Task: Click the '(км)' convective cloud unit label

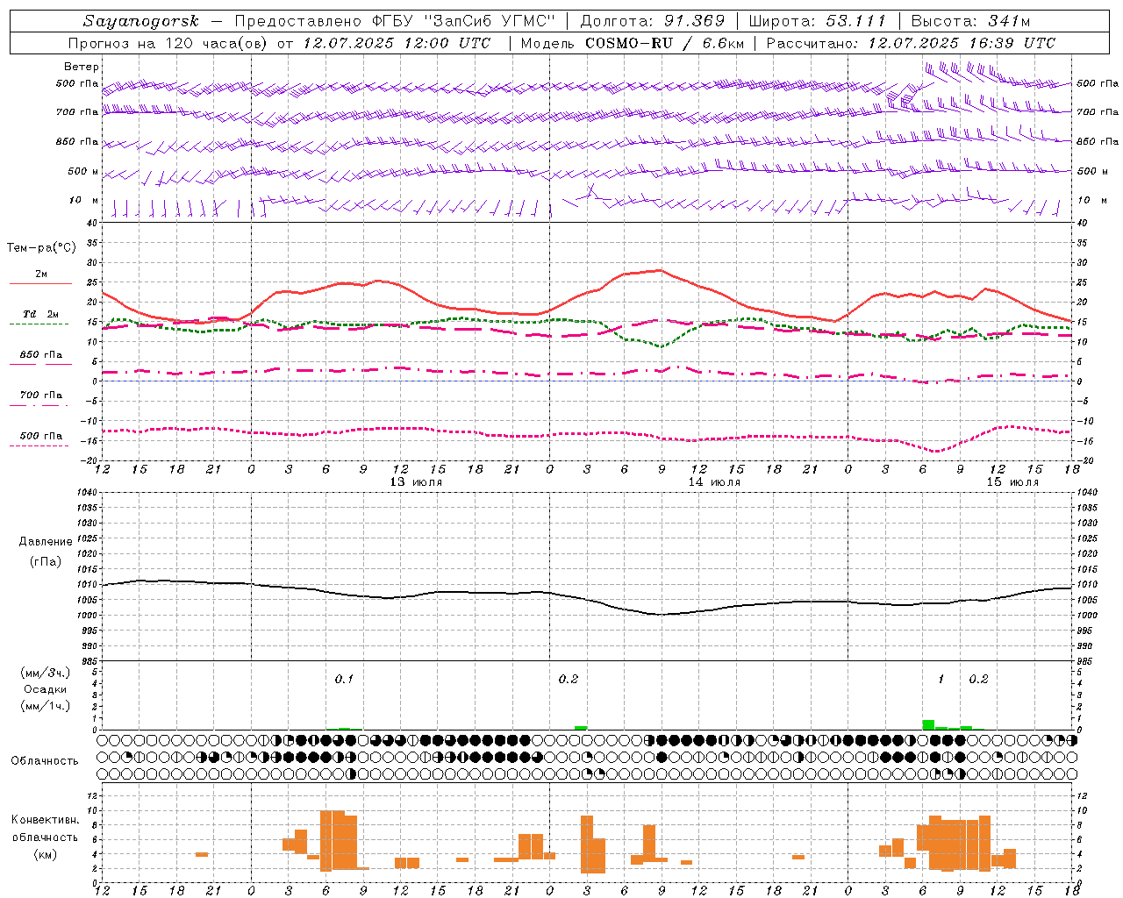Action: [x=45, y=854]
